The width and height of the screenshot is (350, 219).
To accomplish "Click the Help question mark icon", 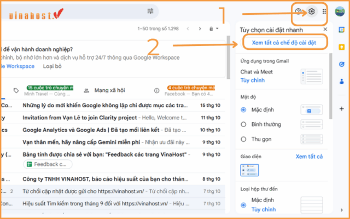I will coord(298,11).
